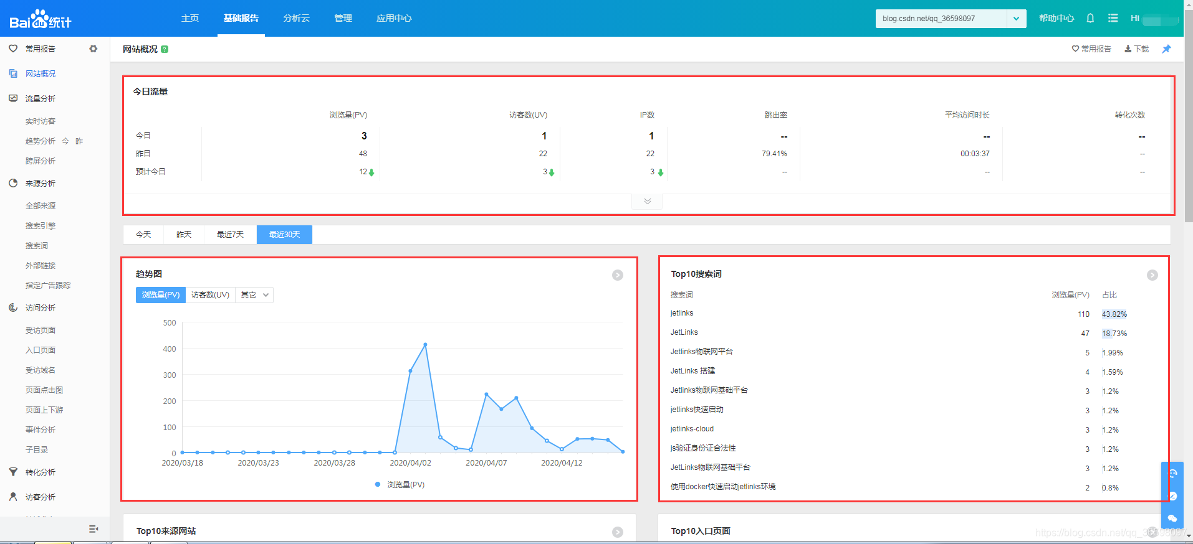Open 管理 in top navigation
The height and width of the screenshot is (544, 1193).
[x=343, y=18]
